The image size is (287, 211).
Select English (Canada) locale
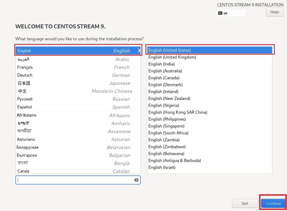[164, 78]
